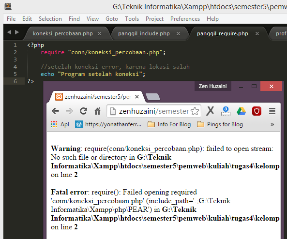The height and width of the screenshot is (239, 287).
Task: Click the Sublime Text app icon in title bar
Action: 8,6
